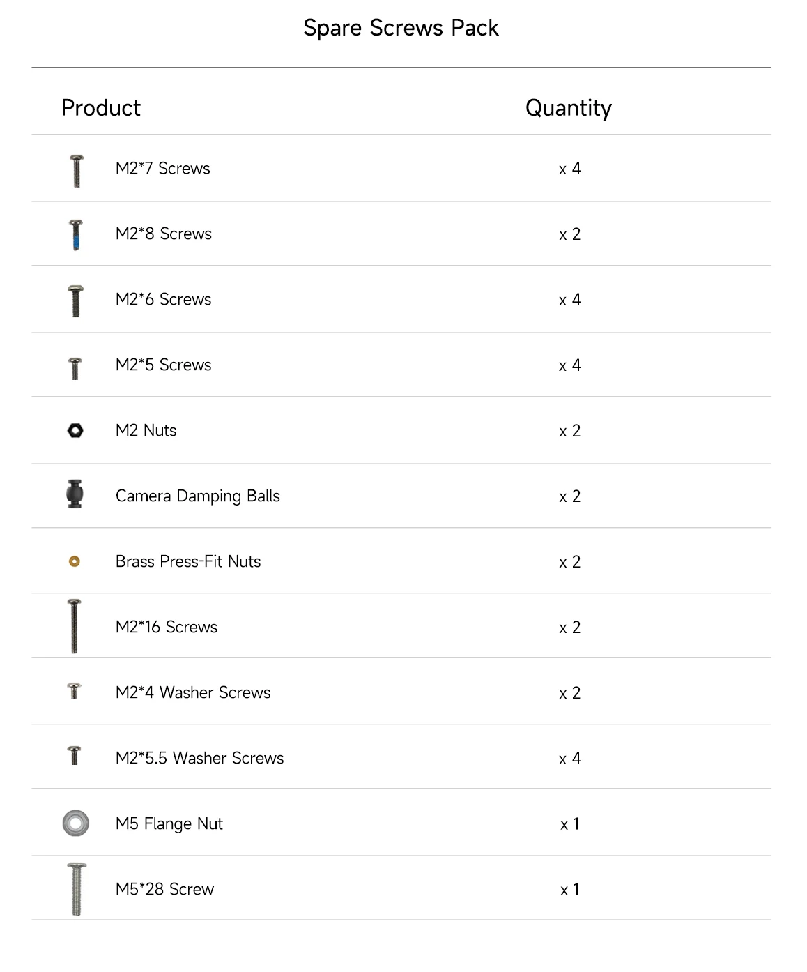
Task: Click the M2*5 screw icon
Action: pyautogui.click(x=75, y=367)
